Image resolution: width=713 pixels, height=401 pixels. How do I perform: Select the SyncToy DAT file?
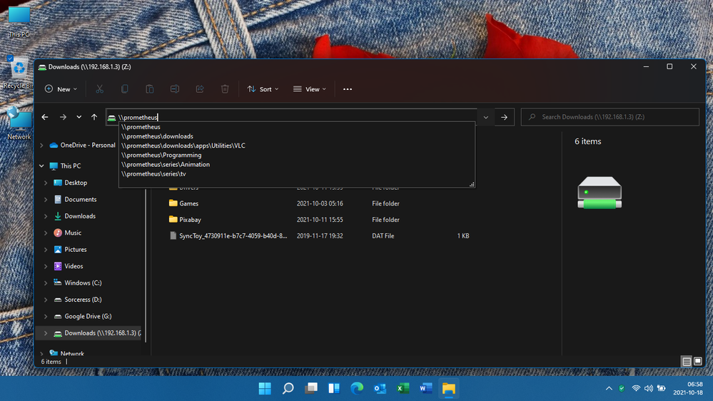pyautogui.click(x=318, y=236)
